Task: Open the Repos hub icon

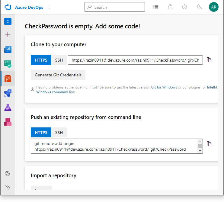Action: (x=8, y=79)
